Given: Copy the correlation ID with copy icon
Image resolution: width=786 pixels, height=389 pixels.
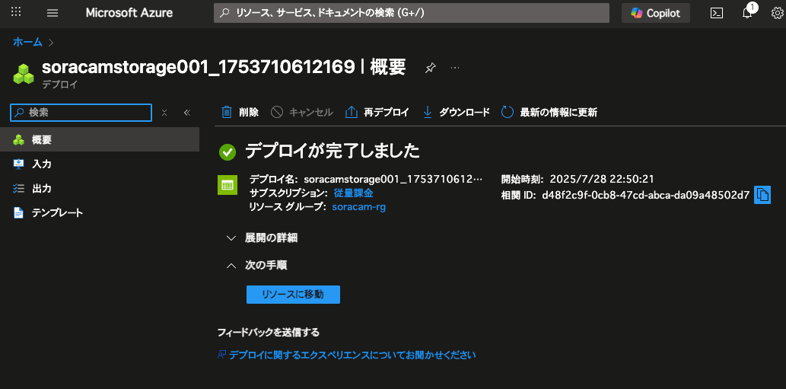Looking at the screenshot, I should [x=762, y=195].
